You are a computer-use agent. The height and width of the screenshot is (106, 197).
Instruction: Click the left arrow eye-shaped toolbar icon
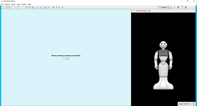(x=59, y=7)
